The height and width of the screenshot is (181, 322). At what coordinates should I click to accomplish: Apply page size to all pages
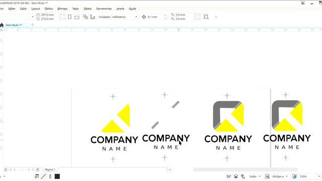tap(86, 17)
